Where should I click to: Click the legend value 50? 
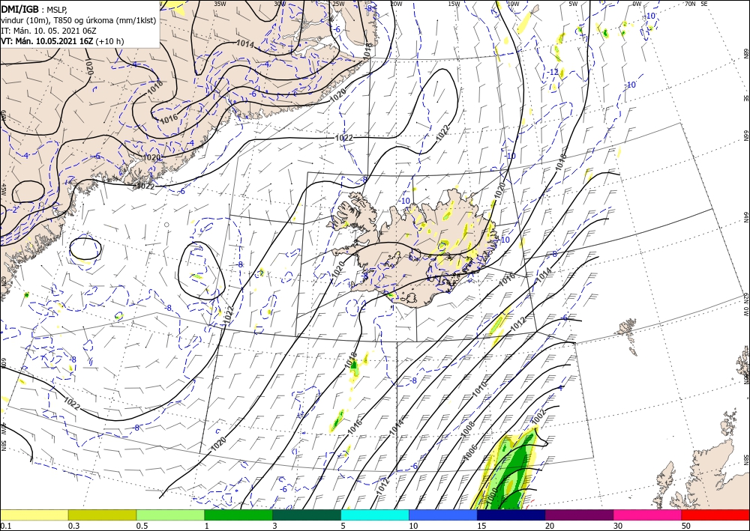[x=686, y=526]
